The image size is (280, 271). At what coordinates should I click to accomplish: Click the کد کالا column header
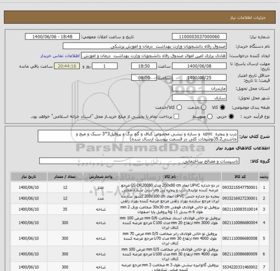[x=240, y=177]
